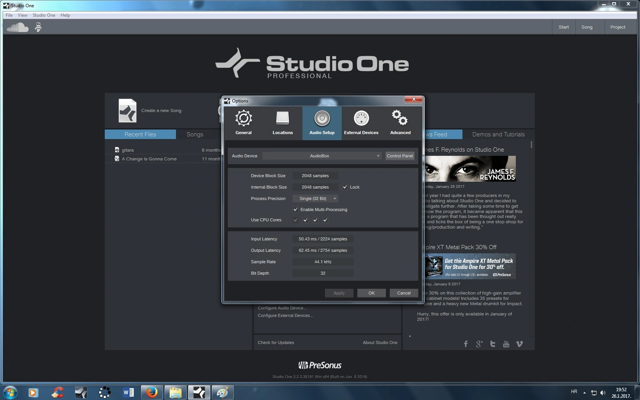
Task: Open PreSonus Twitter icon
Action: coord(493,344)
